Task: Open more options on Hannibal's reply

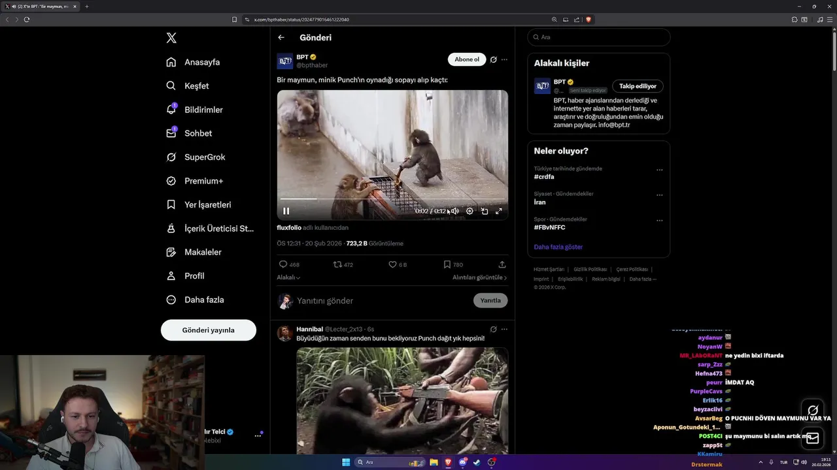Action: pyautogui.click(x=504, y=329)
